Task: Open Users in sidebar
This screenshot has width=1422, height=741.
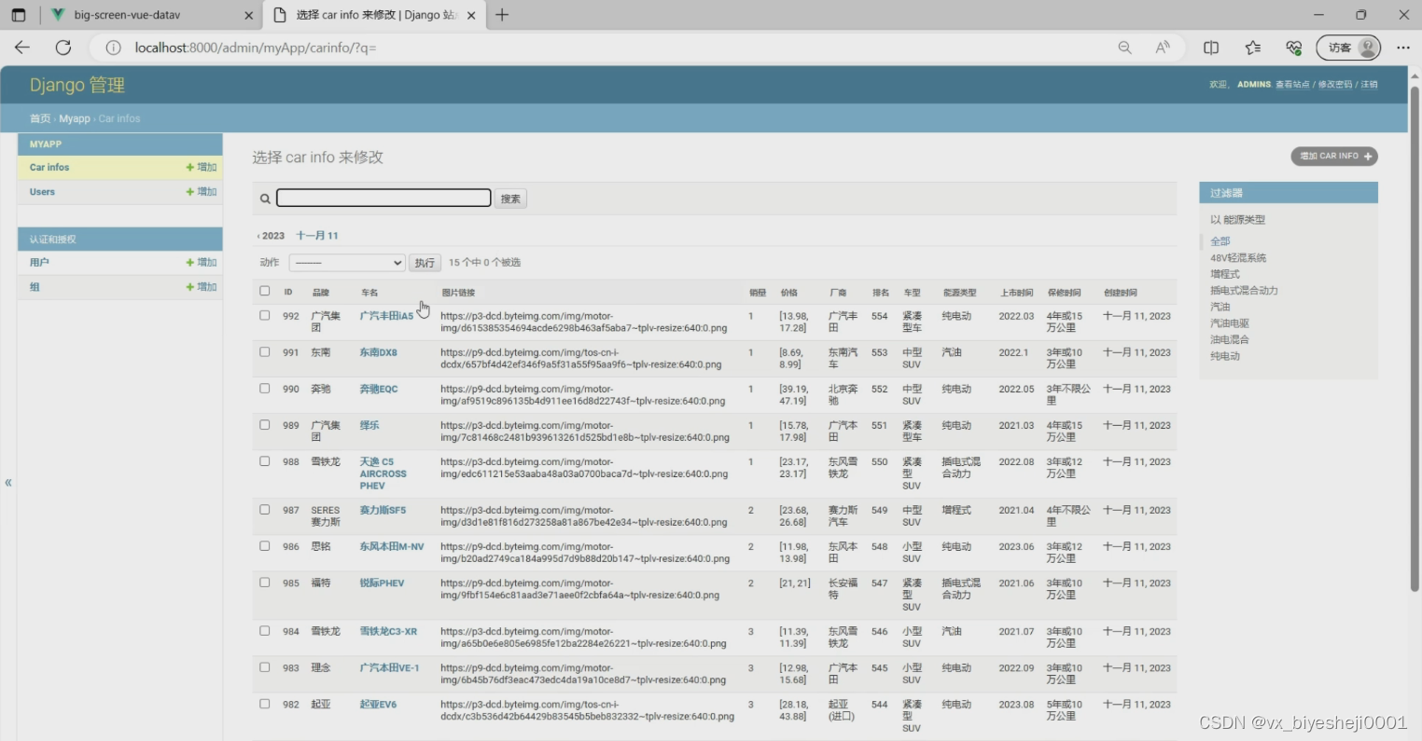Action: click(42, 192)
